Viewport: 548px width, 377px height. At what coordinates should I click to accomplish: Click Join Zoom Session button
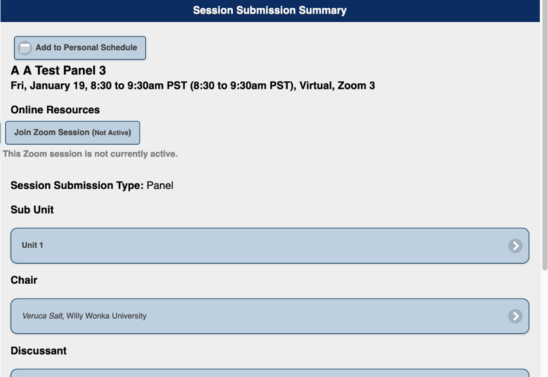72,133
